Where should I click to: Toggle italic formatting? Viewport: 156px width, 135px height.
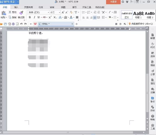[34, 17]
